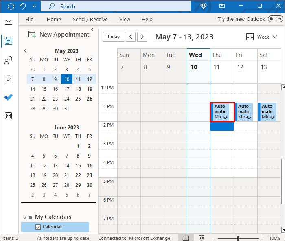Click the ribbon display options icon
285x241 pixels.
tap(222, 6)
